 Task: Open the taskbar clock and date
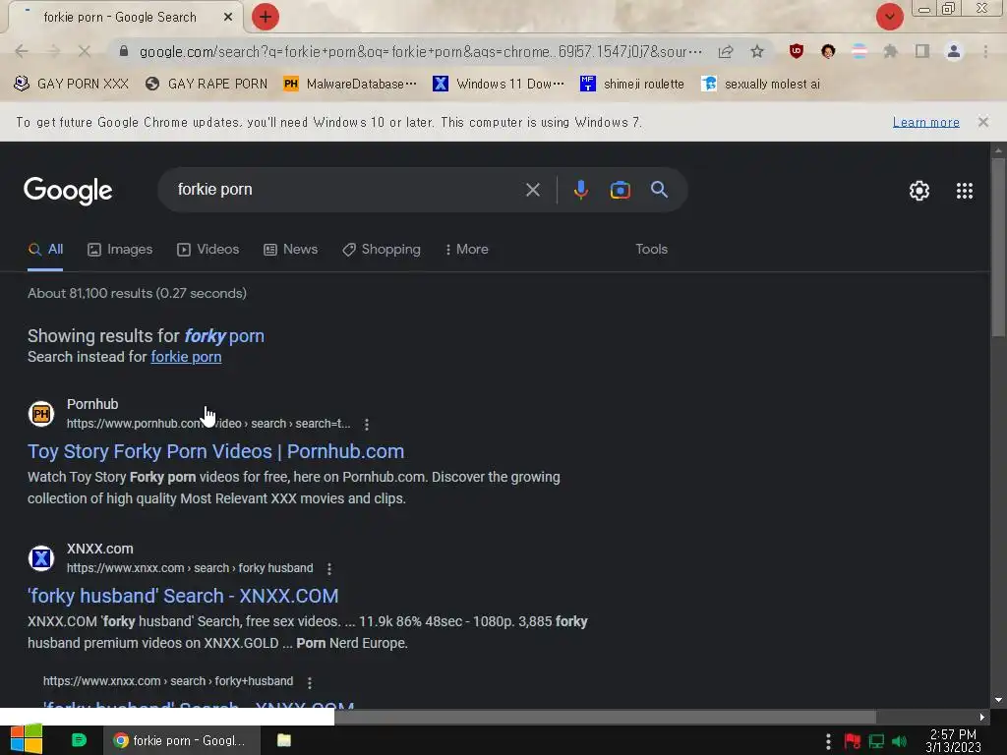click(x=953, y=741)
